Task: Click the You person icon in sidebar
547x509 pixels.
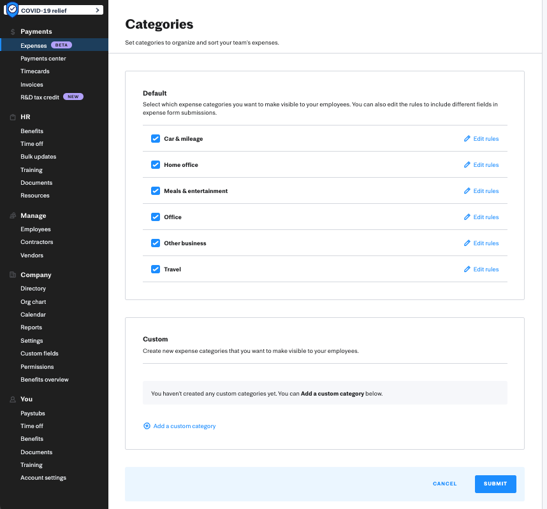Action: [12, 399]
